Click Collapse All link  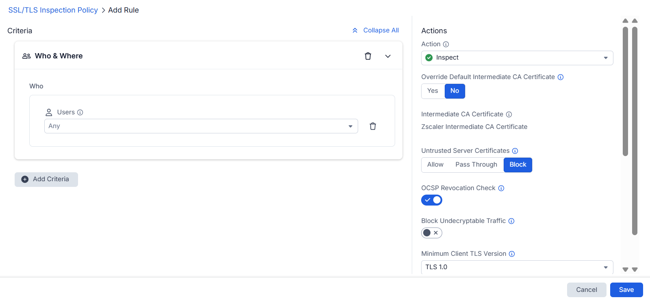click(x=381, y=30)
